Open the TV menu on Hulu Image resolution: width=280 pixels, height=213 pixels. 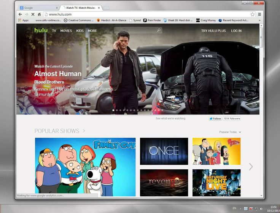click(x=54, y=31)
